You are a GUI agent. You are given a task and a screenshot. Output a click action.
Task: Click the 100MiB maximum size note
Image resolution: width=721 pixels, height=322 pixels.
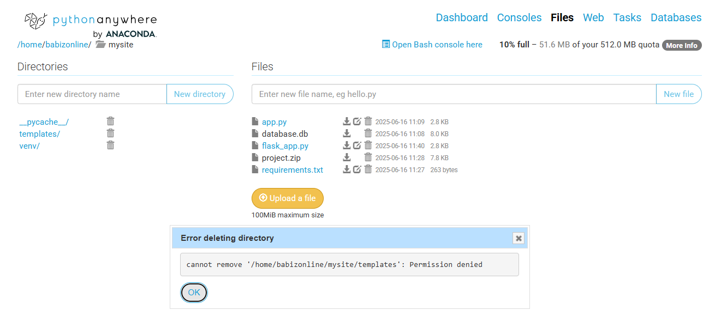[x=288, y=215]
